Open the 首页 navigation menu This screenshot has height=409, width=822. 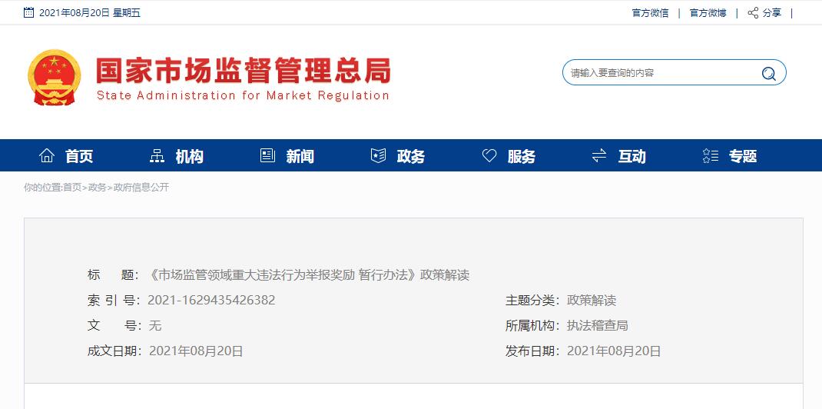tap(79, 156)
